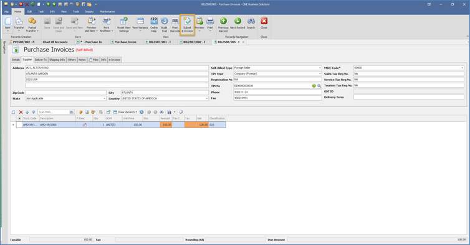470x245 pixels.
Task: Open the File menu
Action: [6, 12]
